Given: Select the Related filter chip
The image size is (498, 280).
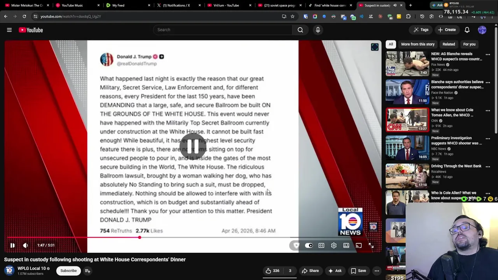Looking at the screenshot, I should click(x=449, y=44).
